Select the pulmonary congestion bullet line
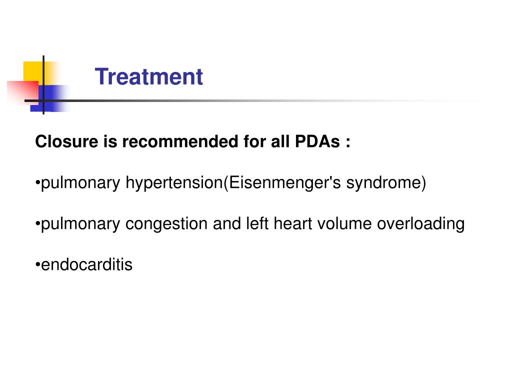Image resolution: width=512 pixels, height=384 pixels. coord(250,223)
